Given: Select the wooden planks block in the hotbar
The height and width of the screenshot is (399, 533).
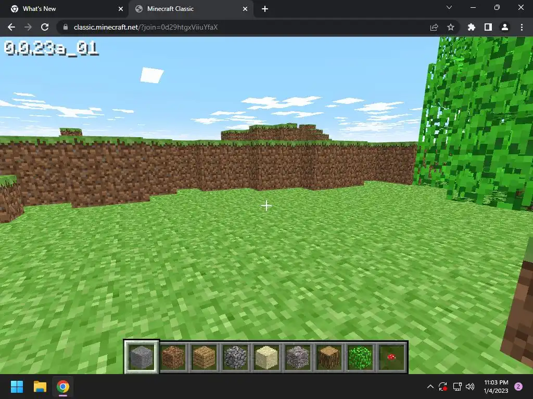Looking at the screenshot, I should (204, 357).
